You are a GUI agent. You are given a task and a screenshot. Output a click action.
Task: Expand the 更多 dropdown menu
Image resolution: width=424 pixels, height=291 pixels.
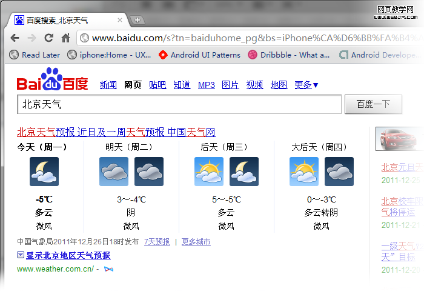[x=306, y=85]
